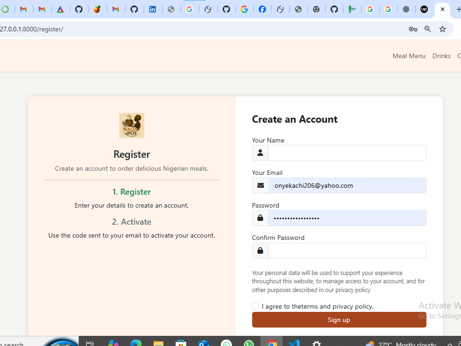Open File Explorer from the taskbar

pyautogui.click(x=158, y=343)
